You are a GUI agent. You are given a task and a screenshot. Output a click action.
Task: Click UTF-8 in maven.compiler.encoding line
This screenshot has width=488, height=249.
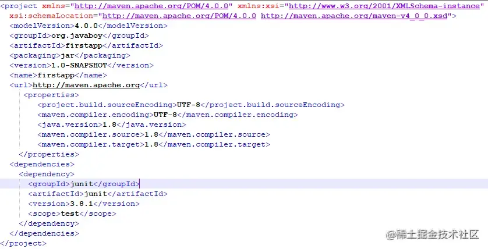(x=165, y=115)
